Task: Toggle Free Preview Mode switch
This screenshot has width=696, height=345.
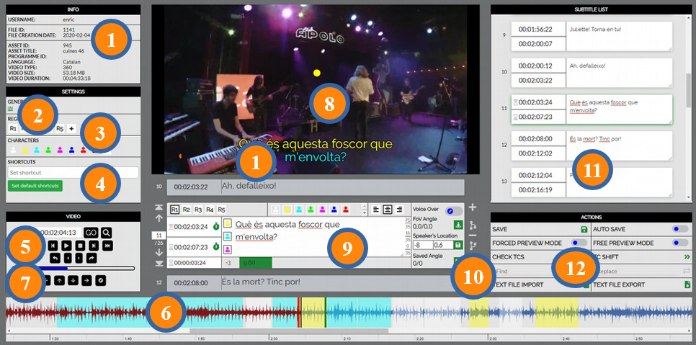Action: click(679, 243)
